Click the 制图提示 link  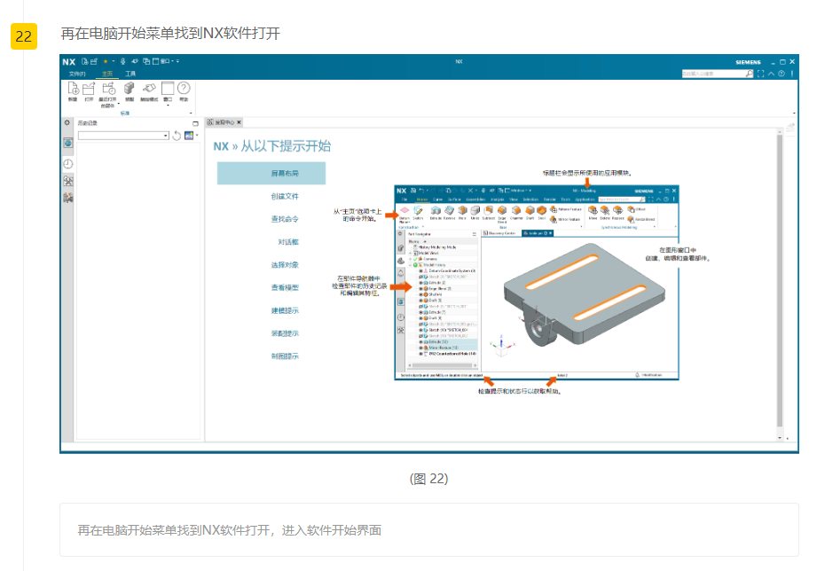[285, 356]
